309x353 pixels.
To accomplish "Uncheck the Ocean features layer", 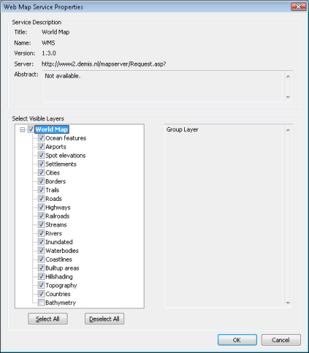I will tap(41, 138).
